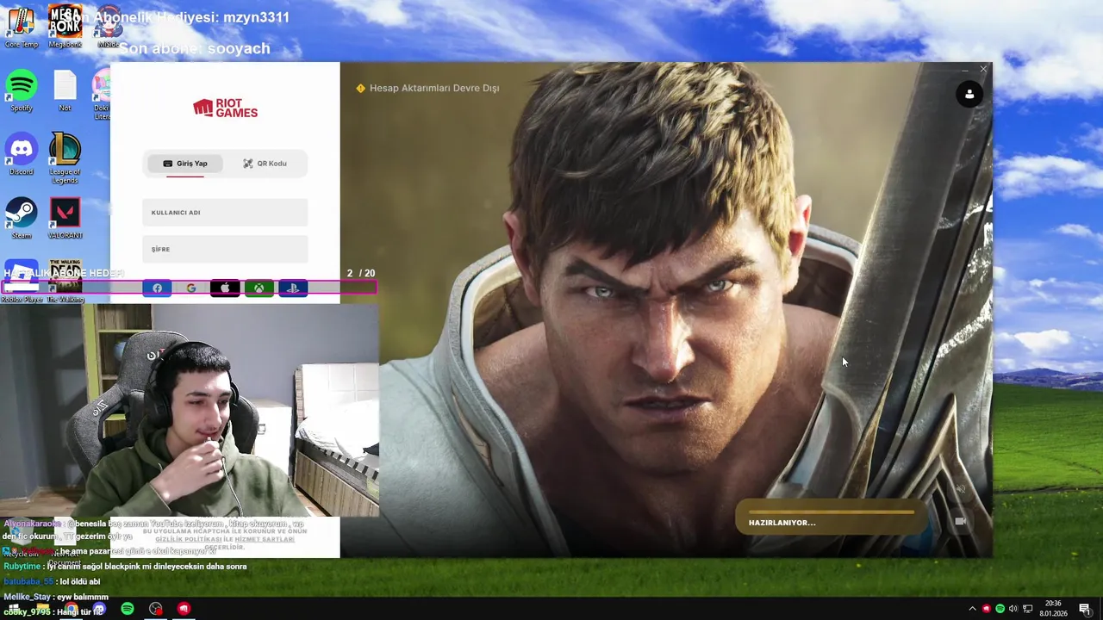This screenshot has width=1103, height=620.
Task: Open MiSide desktop shortcut
Action: click(108, 27)
